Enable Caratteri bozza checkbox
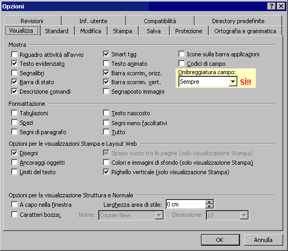This screenshot has height=251, width=288. pyautogui.click(x=14, y=214)
